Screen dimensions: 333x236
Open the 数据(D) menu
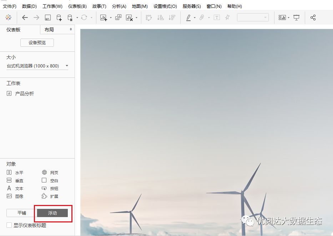[29, 6]
